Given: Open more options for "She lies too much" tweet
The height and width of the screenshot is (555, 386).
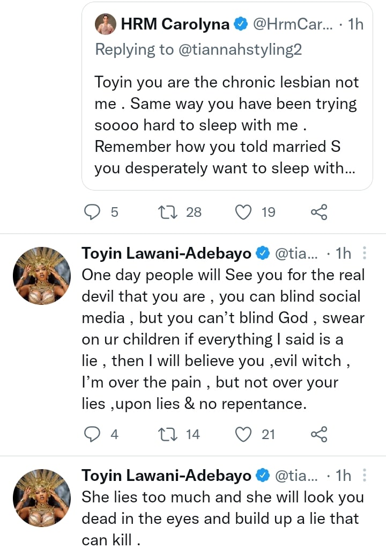Looking at the screenshot, I should pos(365,476).
